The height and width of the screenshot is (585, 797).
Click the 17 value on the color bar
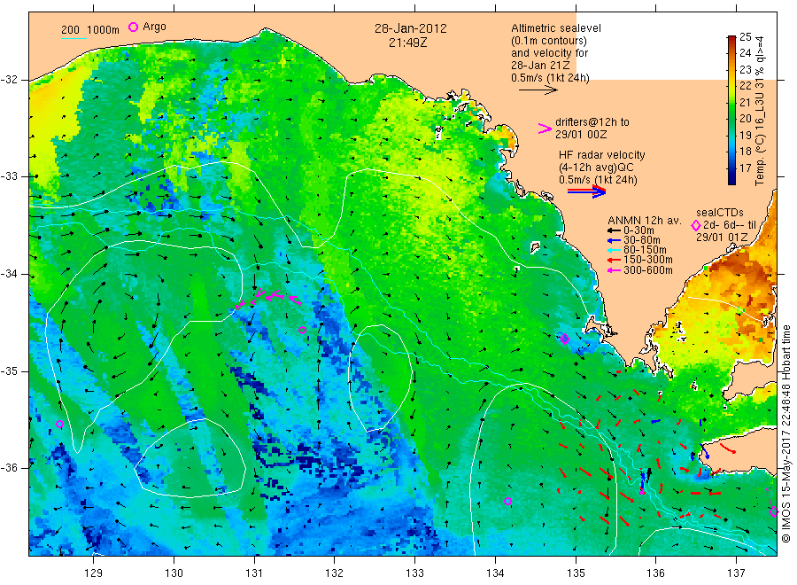[x=745, y=168]
